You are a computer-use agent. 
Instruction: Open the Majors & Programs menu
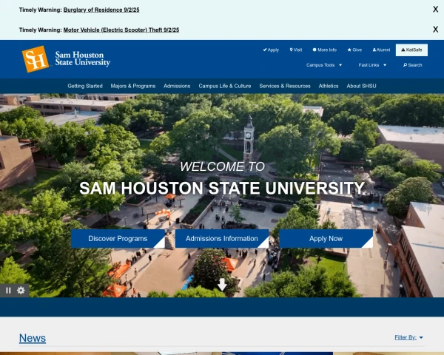pyautogui.click(x=133, y=86)
